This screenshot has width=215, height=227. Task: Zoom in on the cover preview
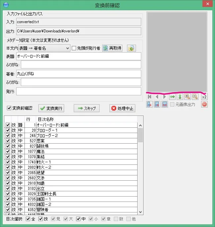pos(187,97)
